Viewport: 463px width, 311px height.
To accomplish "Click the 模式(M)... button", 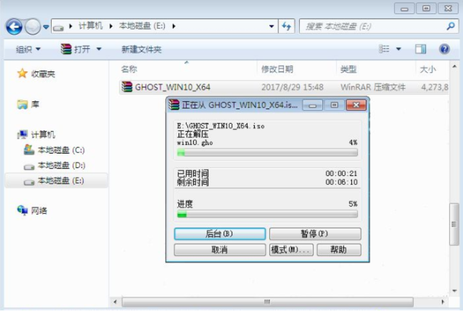I will click(x=291, y=250).
